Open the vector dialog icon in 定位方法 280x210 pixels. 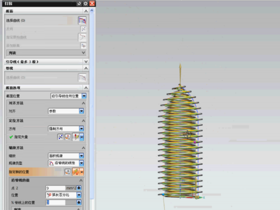pos(68,137)
